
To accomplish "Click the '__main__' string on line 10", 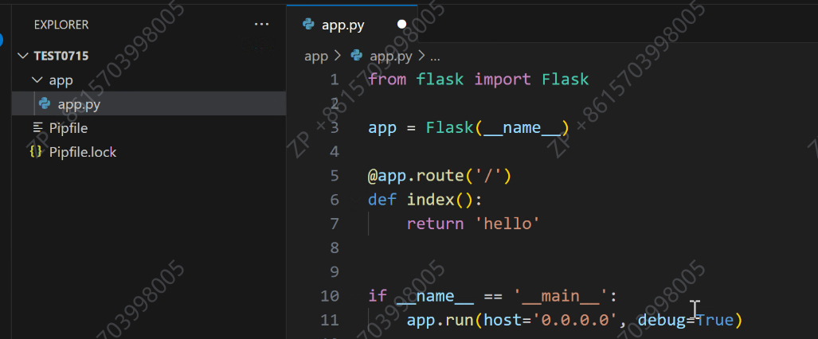I will pyautogui.click(x=561, y=296).
